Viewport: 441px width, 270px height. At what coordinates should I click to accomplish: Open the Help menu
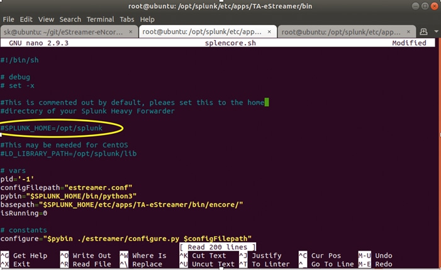147,19
